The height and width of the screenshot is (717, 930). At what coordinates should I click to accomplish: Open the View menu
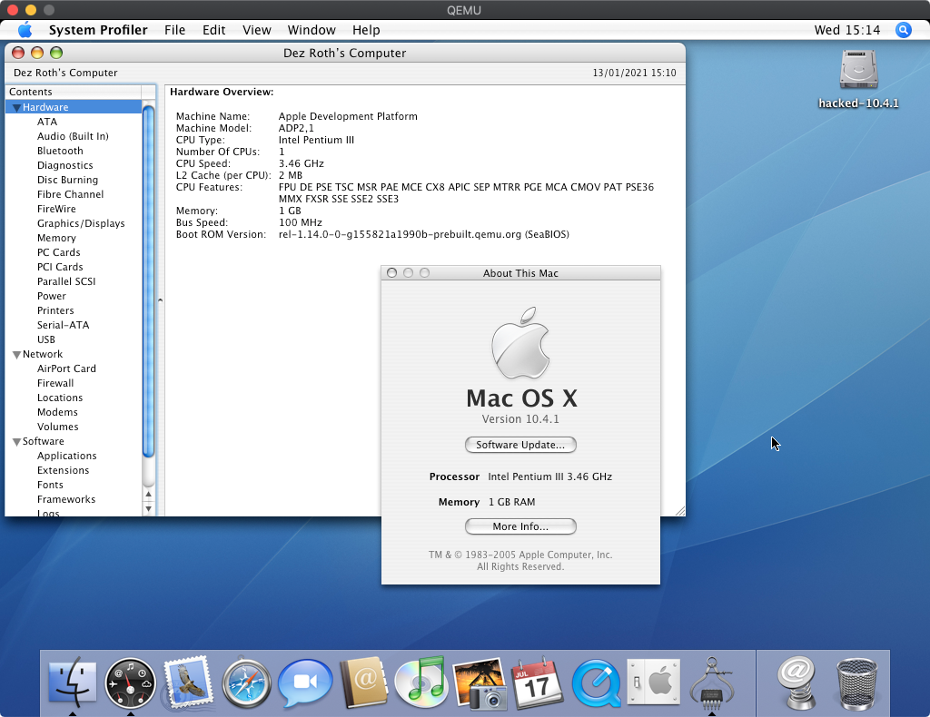[257, 30]
